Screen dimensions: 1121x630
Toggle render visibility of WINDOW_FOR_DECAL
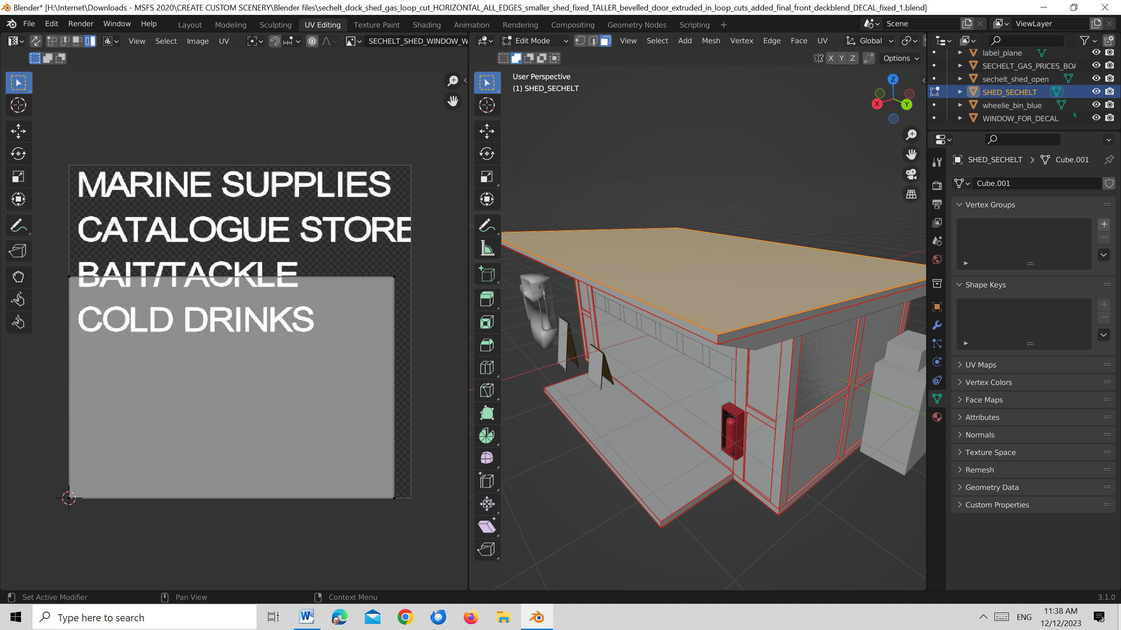click(1110, 118)
